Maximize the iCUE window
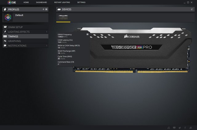 (188, 2)
